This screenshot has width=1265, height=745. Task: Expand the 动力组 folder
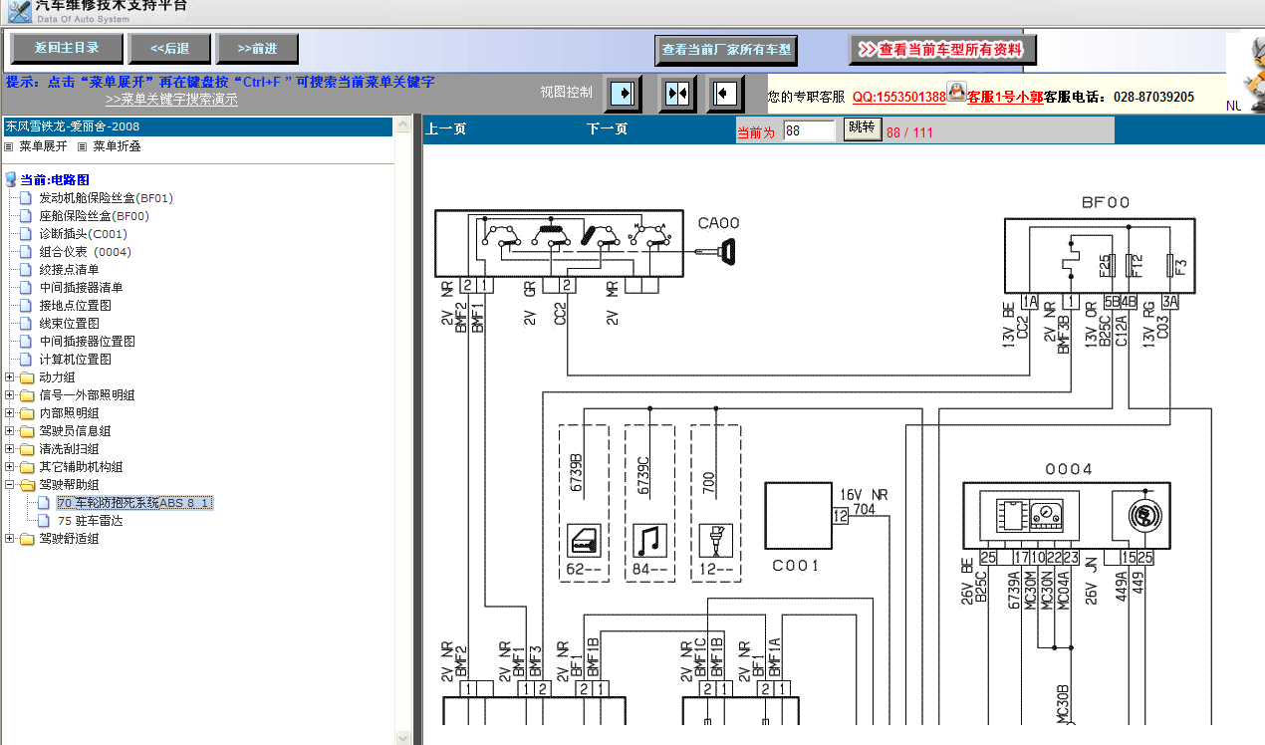point(10,377)
